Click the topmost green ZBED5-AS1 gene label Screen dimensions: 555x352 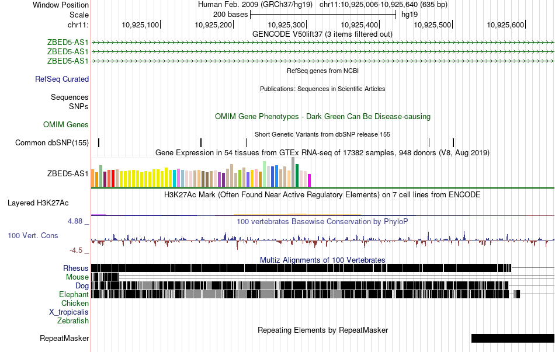click(68, 43)
